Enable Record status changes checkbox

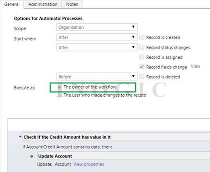point(142,47)
